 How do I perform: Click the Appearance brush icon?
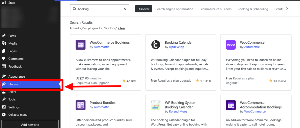[x=4, y=76]
